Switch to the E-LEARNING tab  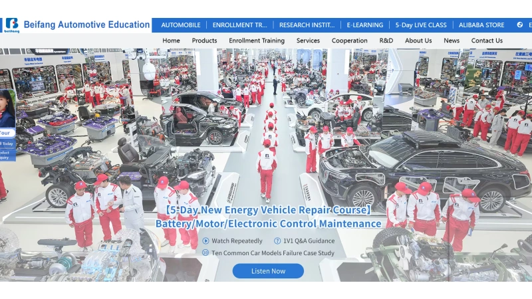point(365,25)
